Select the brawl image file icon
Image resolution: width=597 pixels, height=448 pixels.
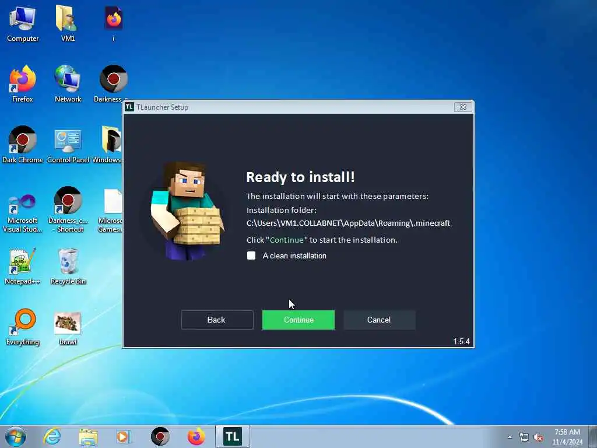68,328
